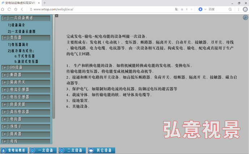
Task: Expand the 高压电容器 section
Action: pyautogui.click(x=26, y=112)
